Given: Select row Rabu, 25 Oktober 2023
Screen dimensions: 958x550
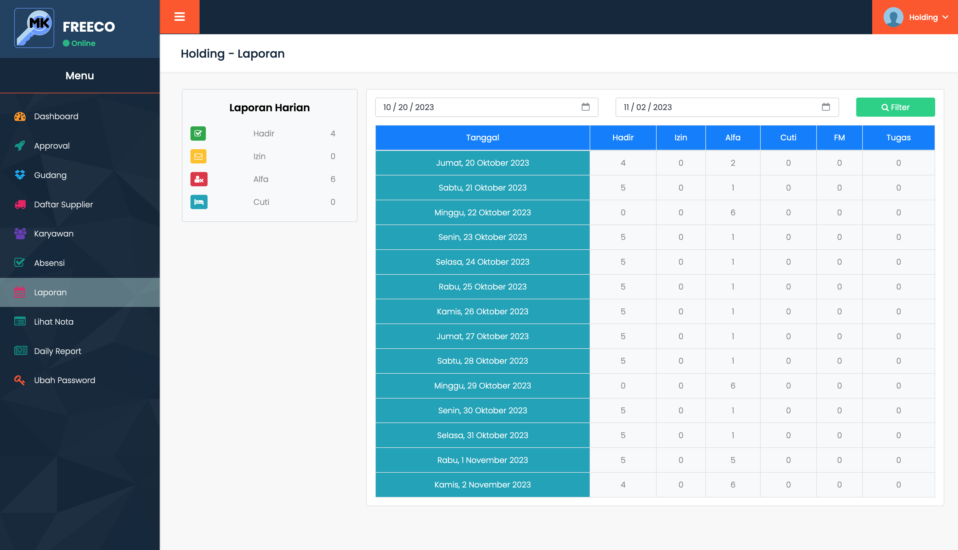Looking at the screenshot, I should (x=655, y=287).
